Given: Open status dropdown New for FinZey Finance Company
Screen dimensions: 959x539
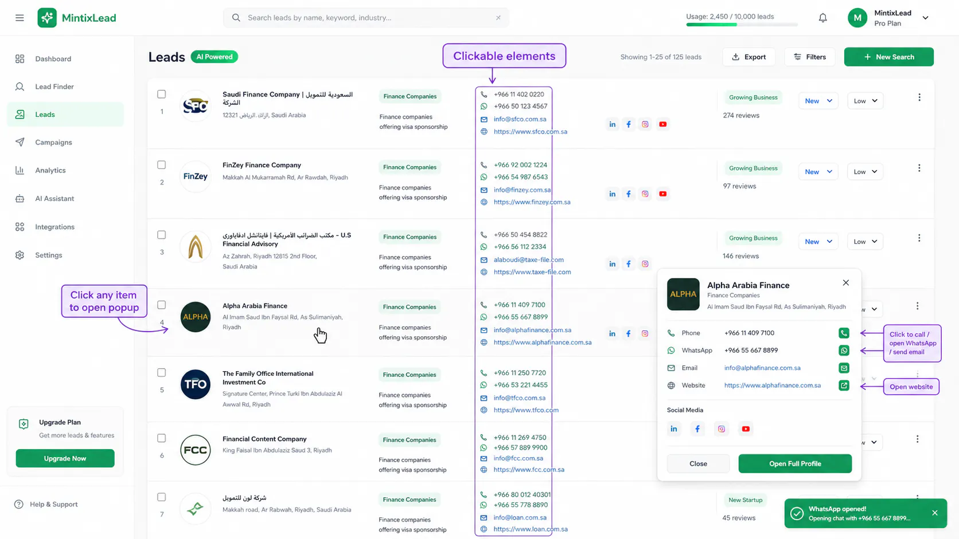Looking at the screenshot, I should (818, 172).
